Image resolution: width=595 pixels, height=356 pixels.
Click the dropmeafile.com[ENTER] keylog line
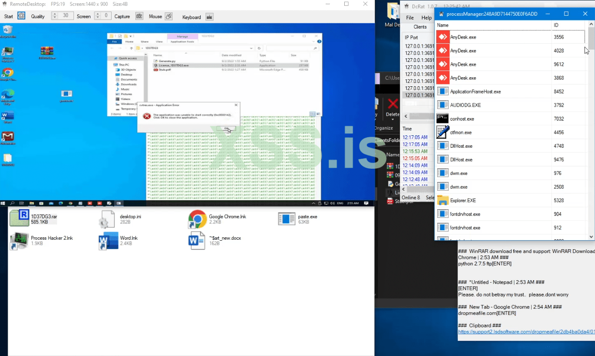click(x=487, y=313)
